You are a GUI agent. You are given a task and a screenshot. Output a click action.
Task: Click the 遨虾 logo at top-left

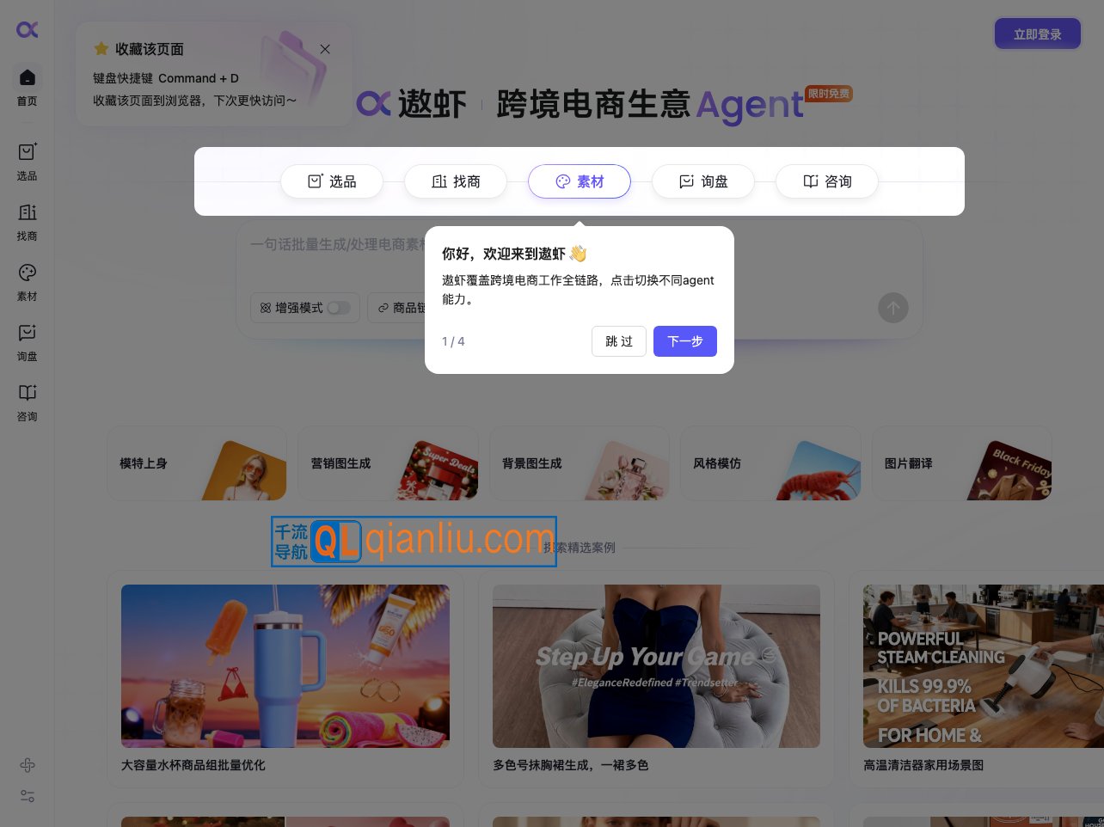pos(27,29)
